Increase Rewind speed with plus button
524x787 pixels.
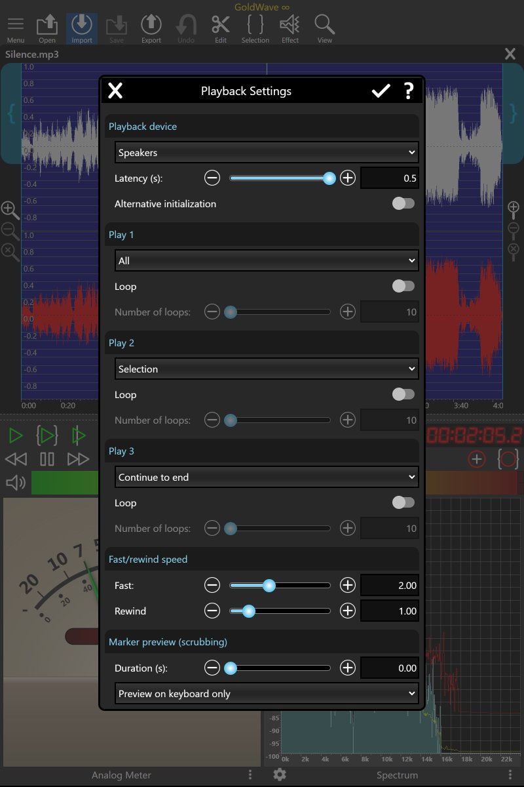click(348, 611)
